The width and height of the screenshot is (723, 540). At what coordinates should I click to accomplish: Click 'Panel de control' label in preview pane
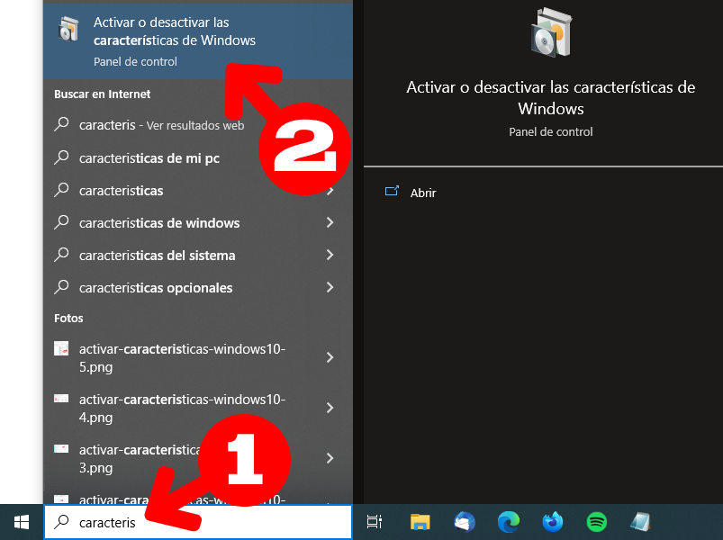click(550, 131)
